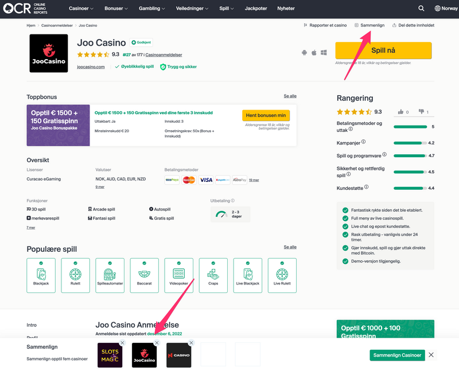
Task: Click the Apple platform icon
Action: [x=314, y=53]
